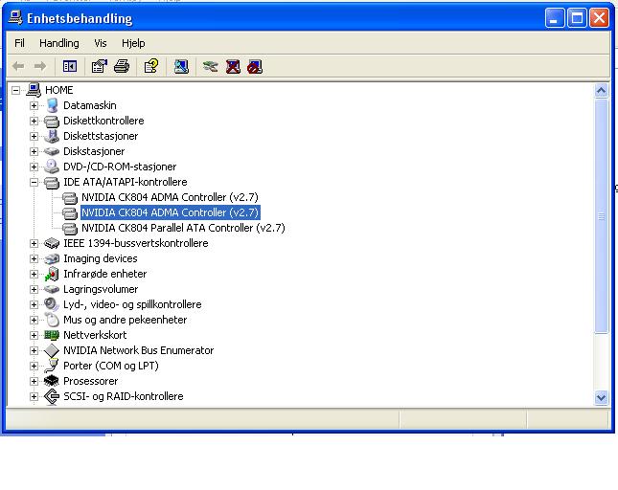Expand the Nettverkskort node
The height and width of the screenshot is (490, 618).
pyautogui.click(x=34, y=335)
